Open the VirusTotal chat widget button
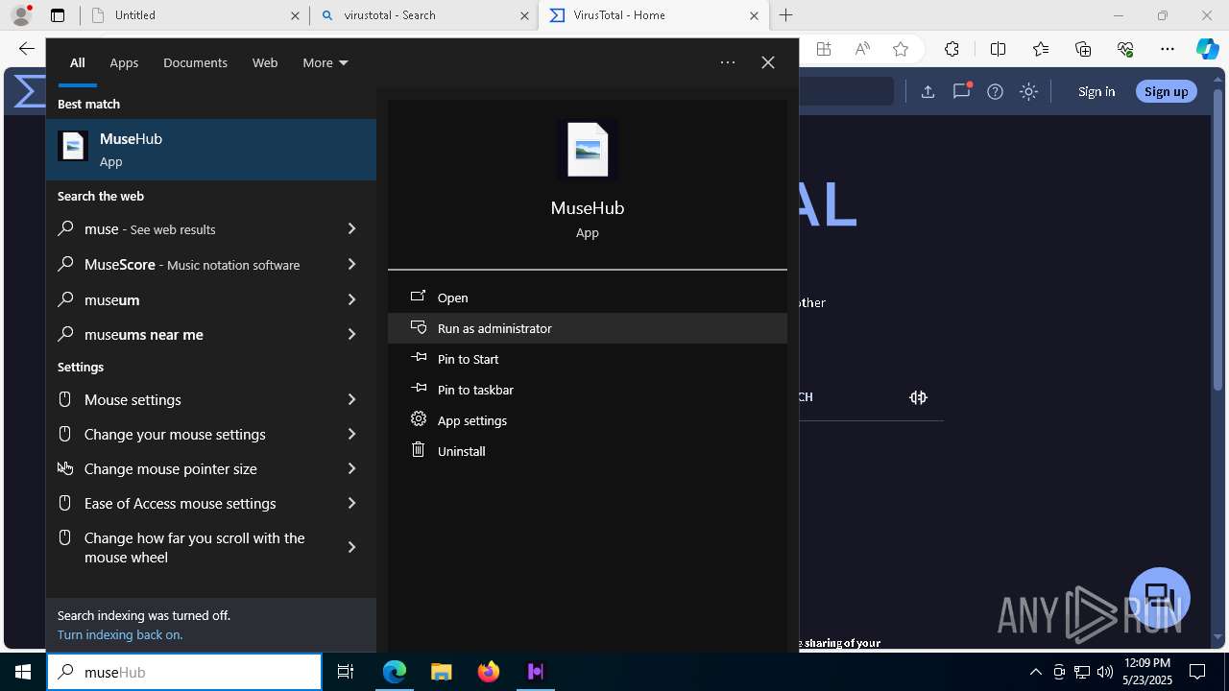The image size is (1229, 691). [1160, 596]
